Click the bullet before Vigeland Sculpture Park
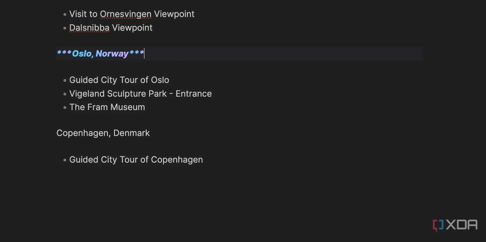This screenshot has width=486, height=242. tap(65, 94)
